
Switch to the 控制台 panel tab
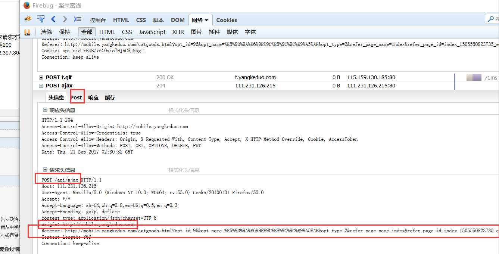(98, 20)
